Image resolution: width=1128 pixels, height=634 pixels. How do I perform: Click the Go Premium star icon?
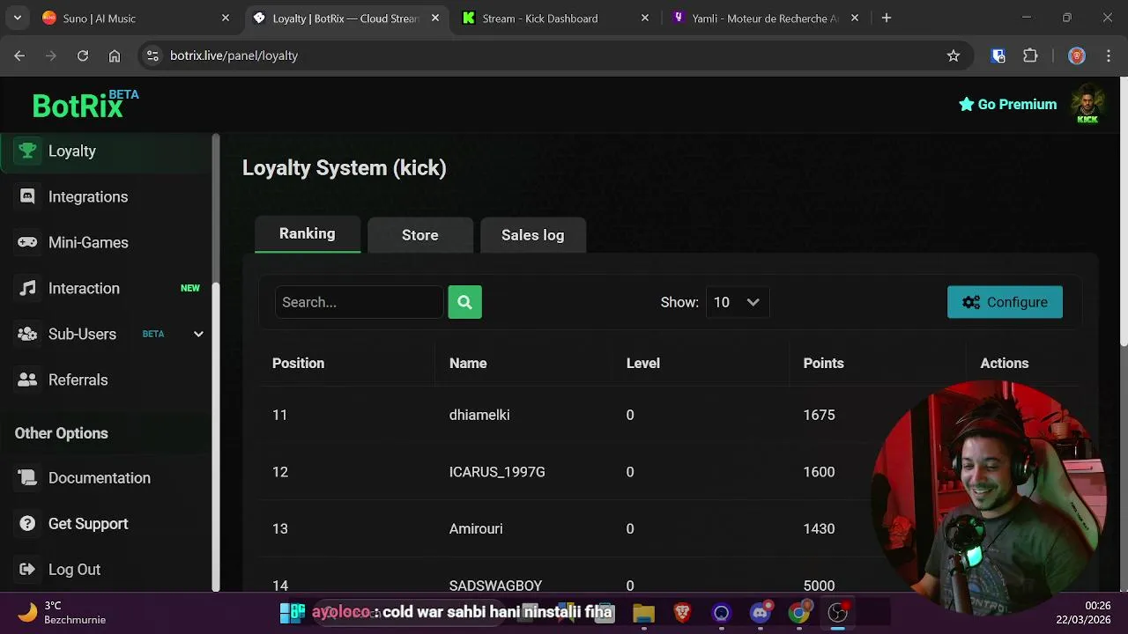point(967,104)
